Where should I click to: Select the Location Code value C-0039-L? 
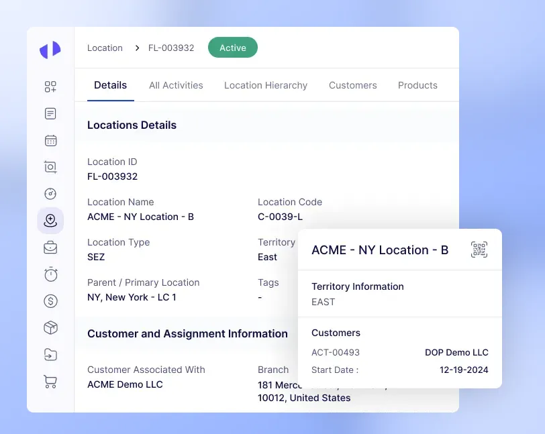coord(280,217)
